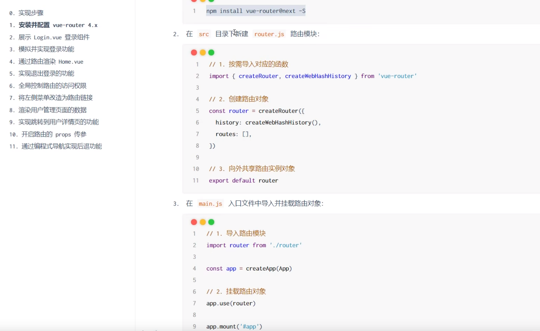Image resolution: width=540 pixels, height=331 pixels.
Task: Go to 将左侧菜单改造为路由链接 section
Action: (55, 98)
